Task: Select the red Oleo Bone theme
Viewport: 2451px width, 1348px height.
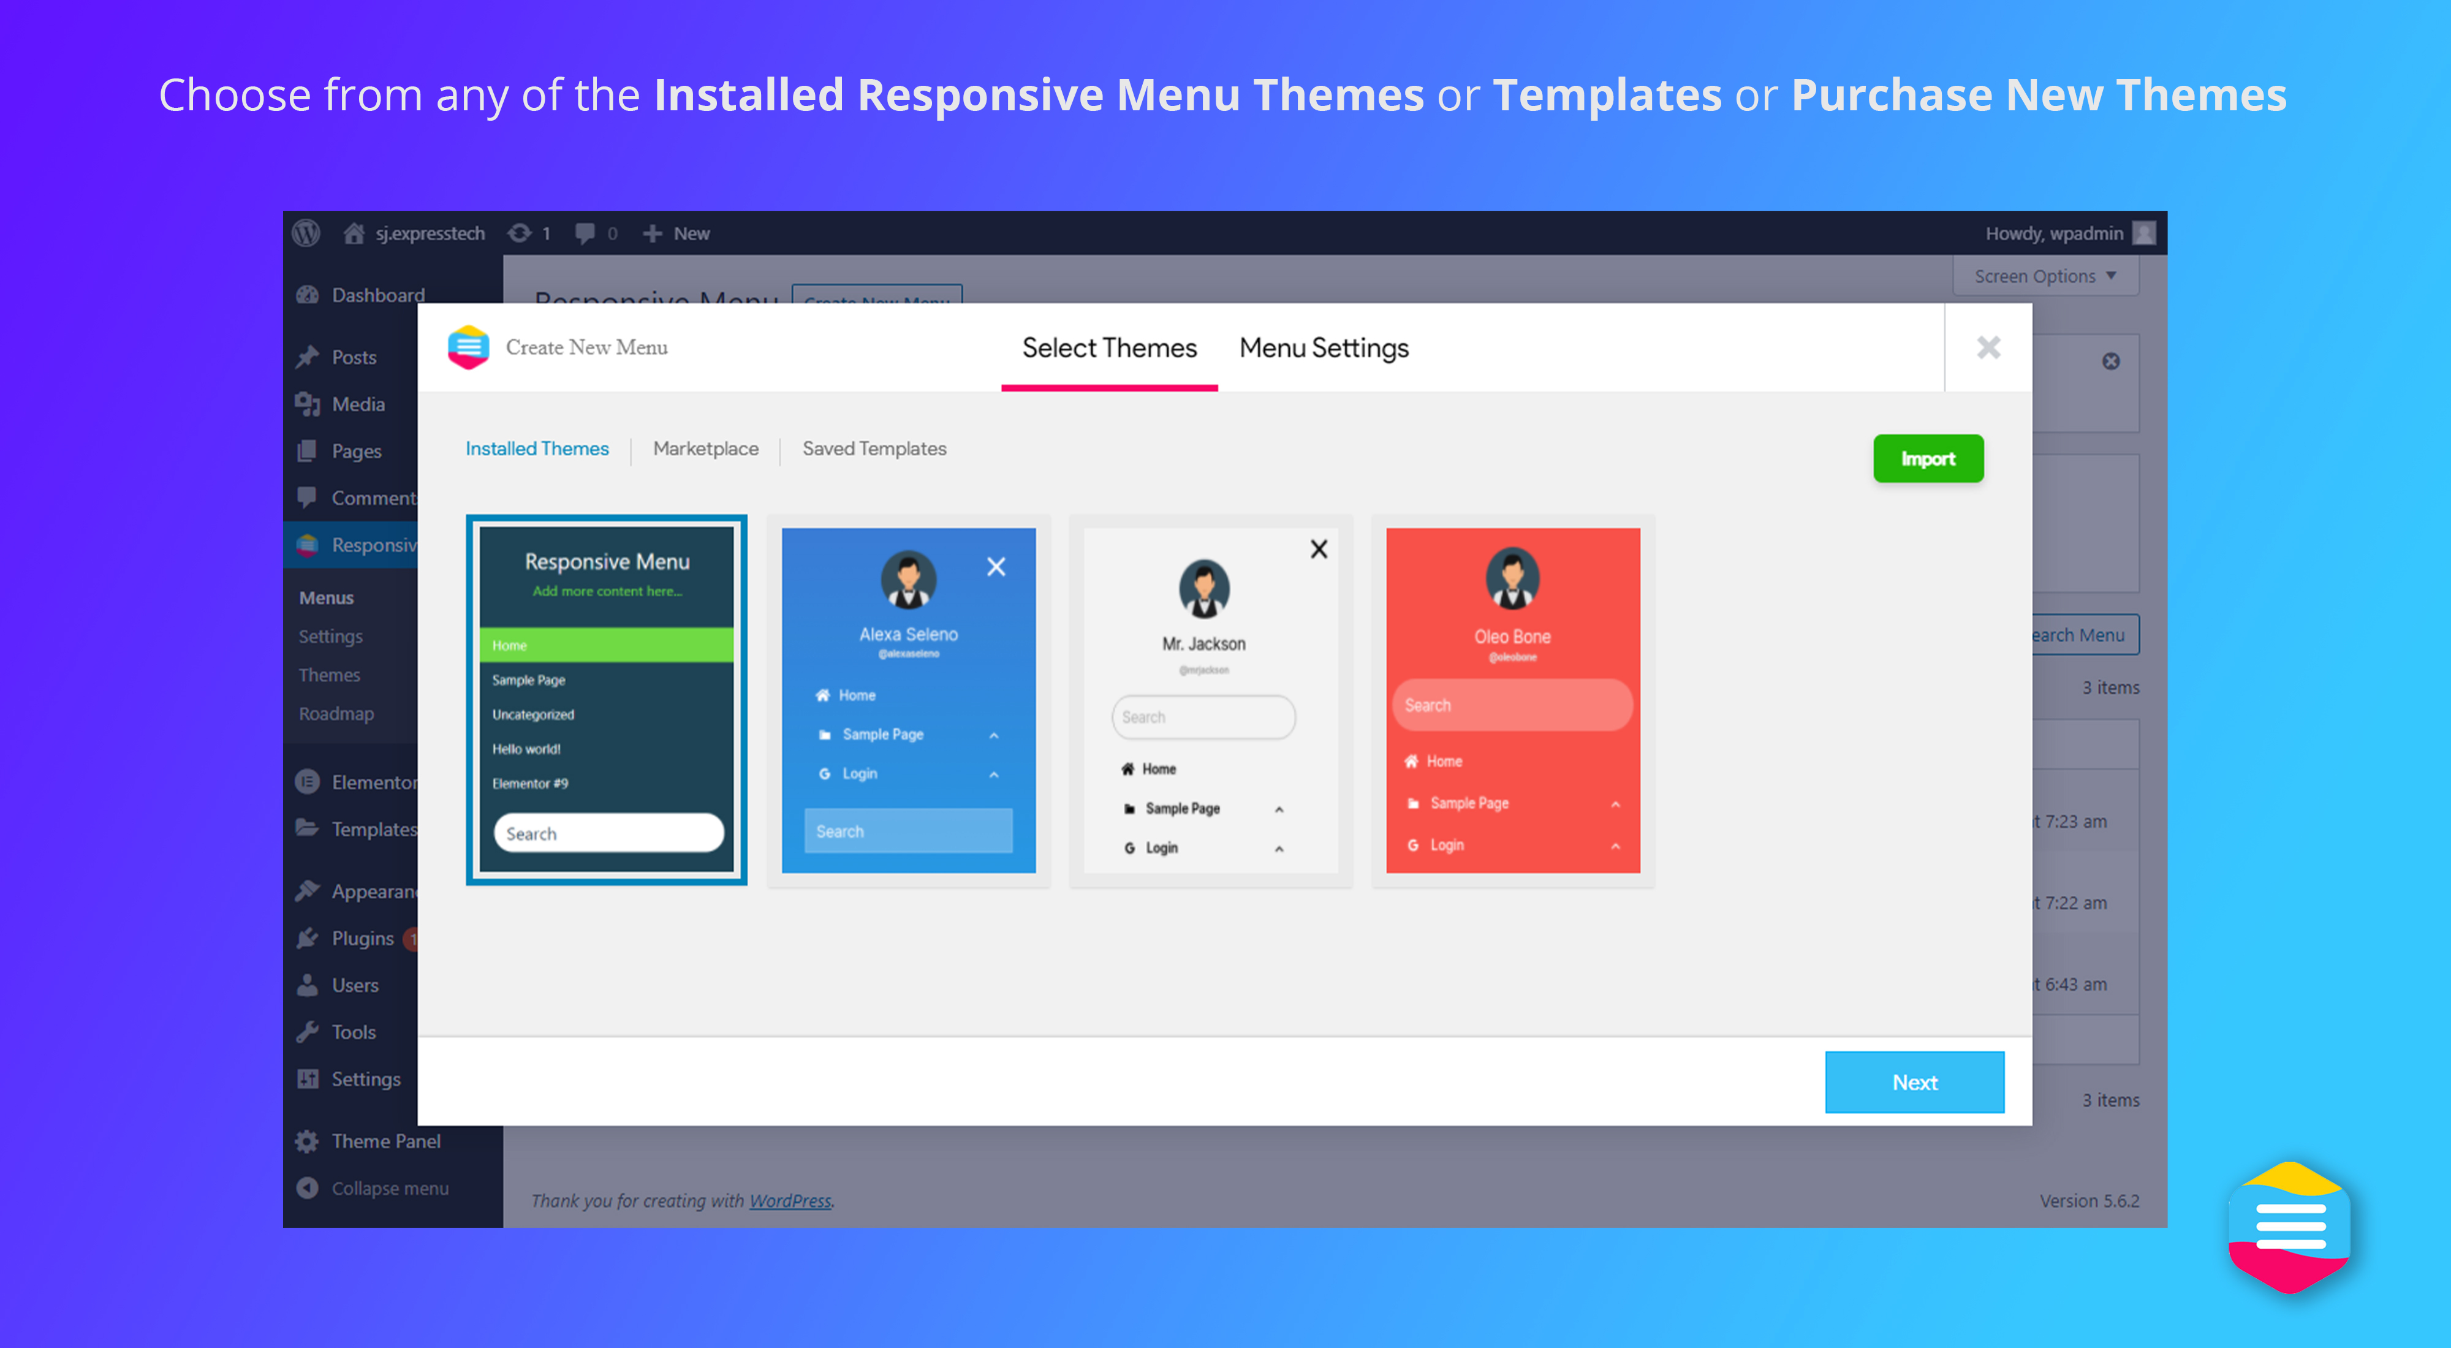Action: click(1513, 700)
